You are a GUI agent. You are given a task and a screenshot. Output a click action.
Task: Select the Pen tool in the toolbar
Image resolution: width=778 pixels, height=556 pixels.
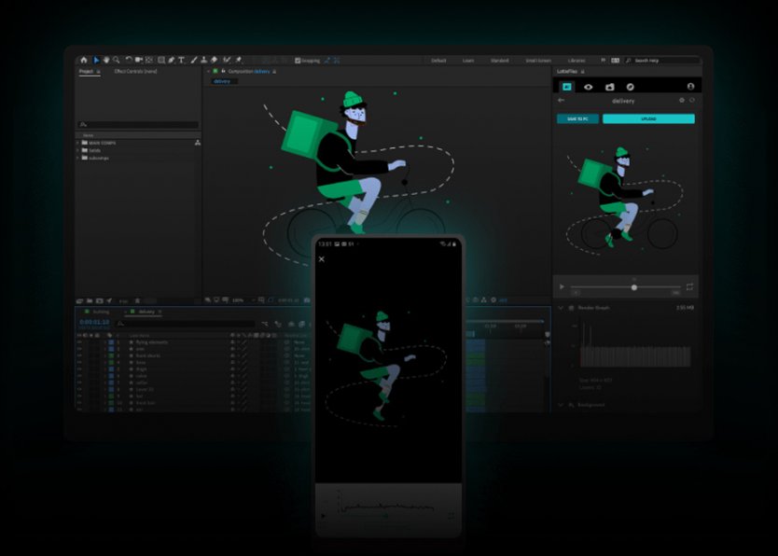pyautogui.click(x=172, y=59)
